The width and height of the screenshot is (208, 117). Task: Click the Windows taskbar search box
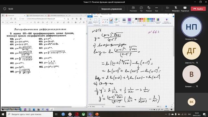[x=30, y=114]
